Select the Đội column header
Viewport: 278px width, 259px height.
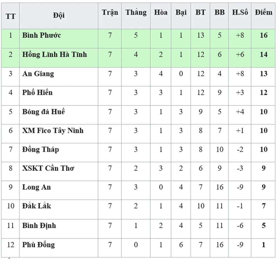(x=59, y=16)
